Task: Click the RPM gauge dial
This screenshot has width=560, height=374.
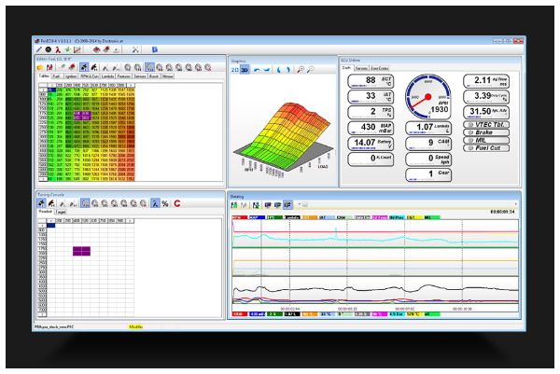Action: pyautogui.click(x=428, y=97)
